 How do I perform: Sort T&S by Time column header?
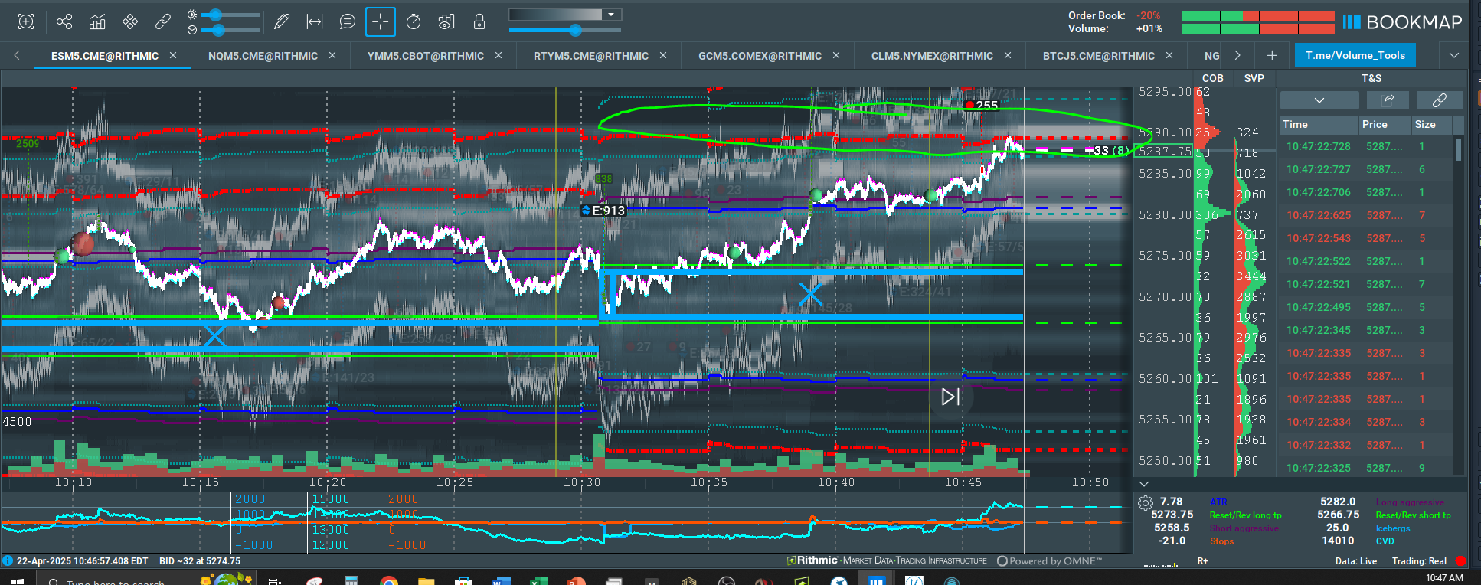pos(1318,124)
